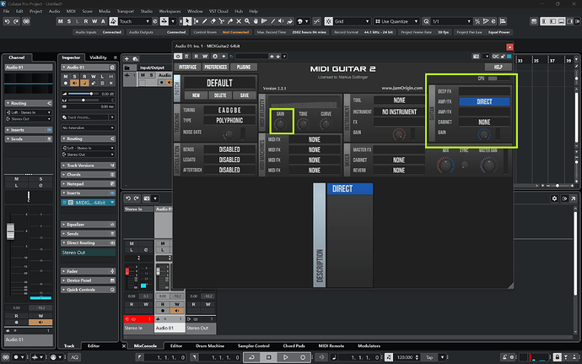Click the MixConsole undo arrow icon

(x=128, y=198)
